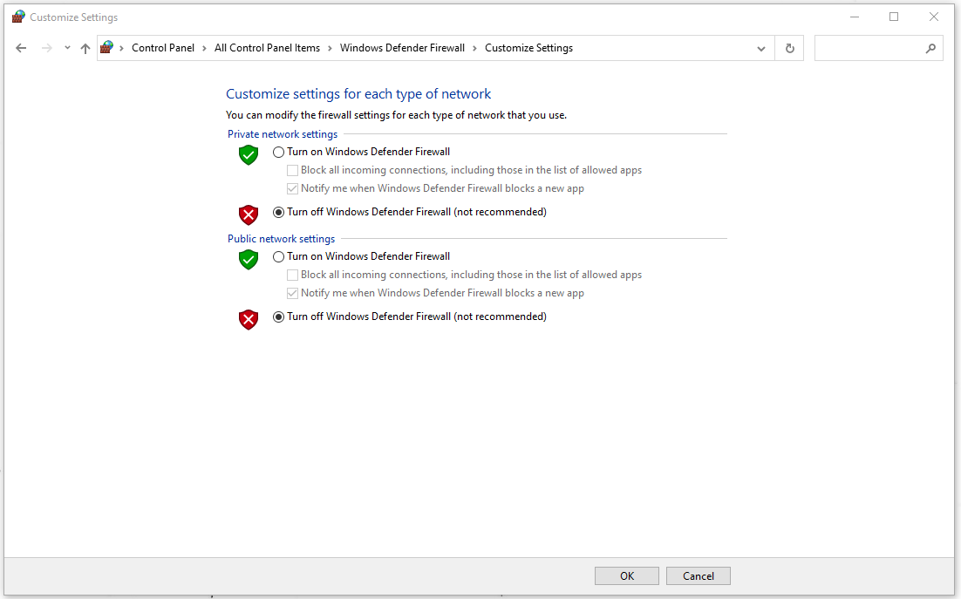Click red shield under Public network settings
The height and width of the screenshot is (599, 961).
(249, 320)
